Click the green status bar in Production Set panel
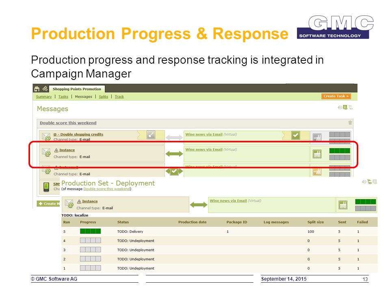Screen dimensions: 390x292 [365, 202]
